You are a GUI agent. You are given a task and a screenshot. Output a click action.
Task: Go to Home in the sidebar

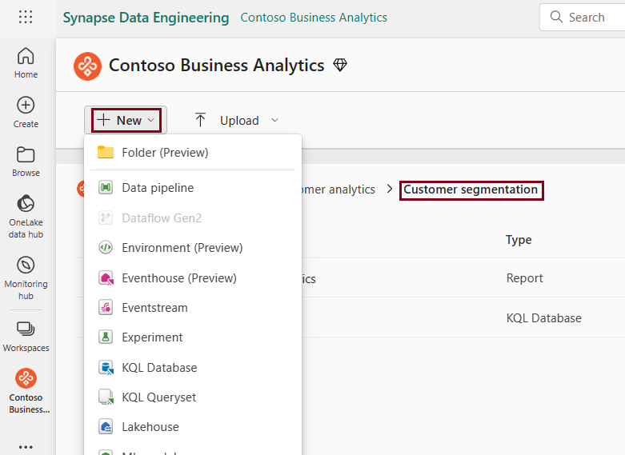pos(26,63)
